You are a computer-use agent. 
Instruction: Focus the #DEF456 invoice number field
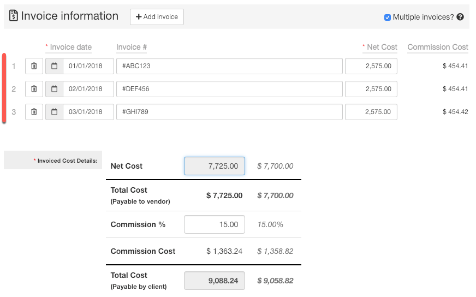click(229, 89)
